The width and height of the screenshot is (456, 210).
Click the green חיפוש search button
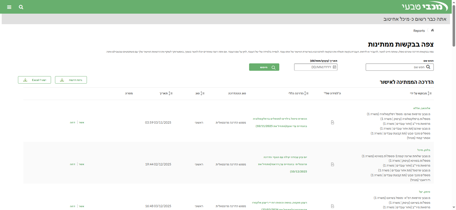pyautogui.click(x=264, y=67)
